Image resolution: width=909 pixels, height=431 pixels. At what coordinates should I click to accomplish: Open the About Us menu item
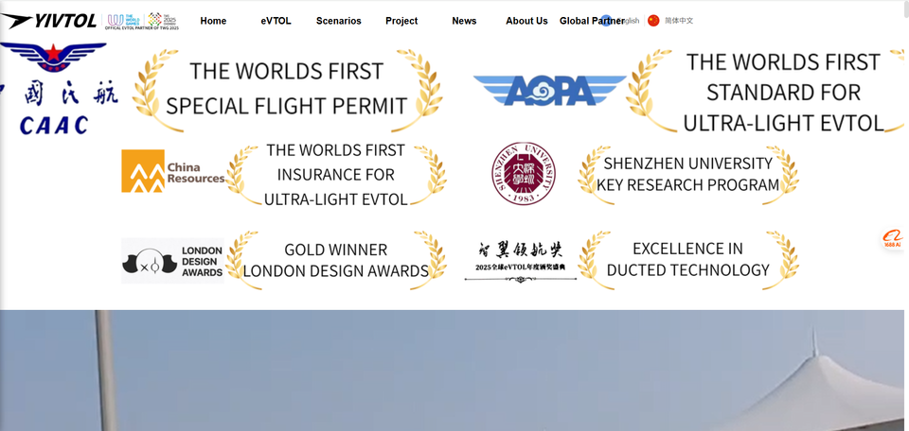pos(526,21)
